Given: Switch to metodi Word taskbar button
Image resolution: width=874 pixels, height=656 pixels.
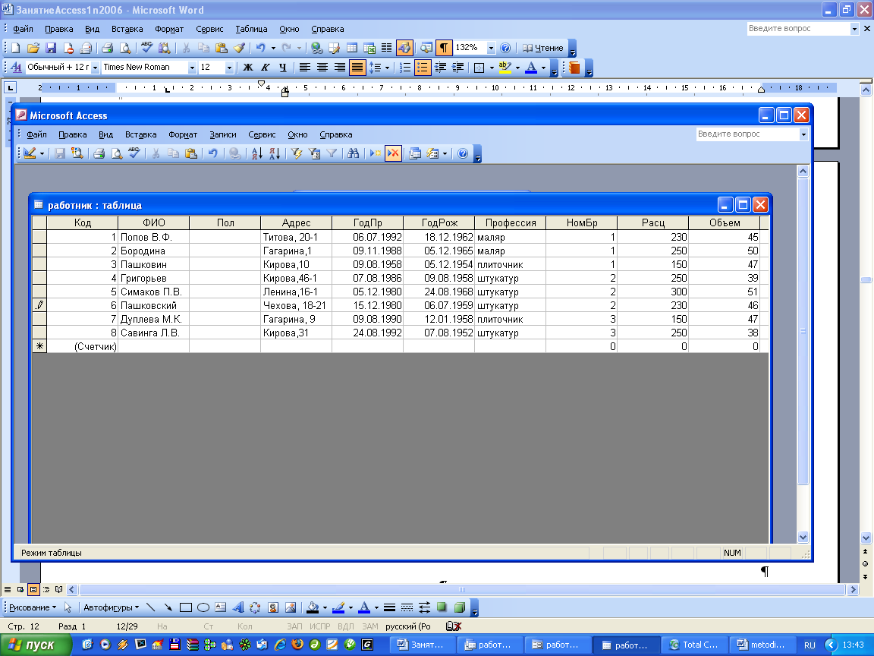Looking at the screenshot, I should 762,645.
